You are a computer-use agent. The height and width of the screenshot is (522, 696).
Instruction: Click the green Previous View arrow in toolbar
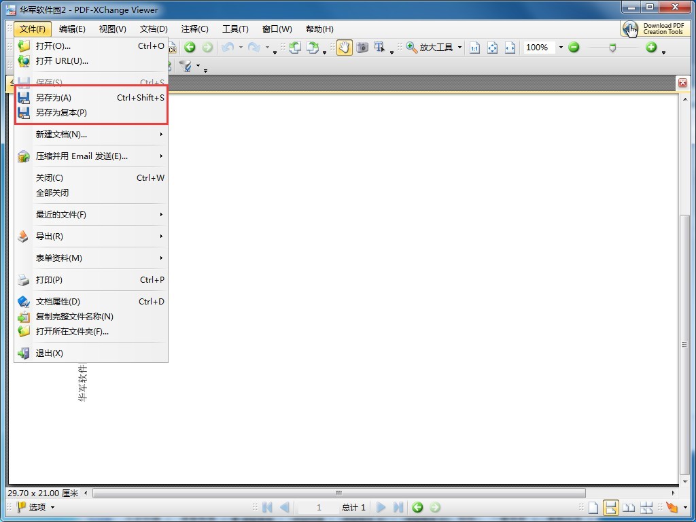click(x=190, y=48)
